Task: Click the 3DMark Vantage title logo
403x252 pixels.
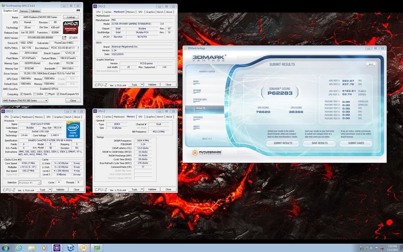Action: point(209,58)
